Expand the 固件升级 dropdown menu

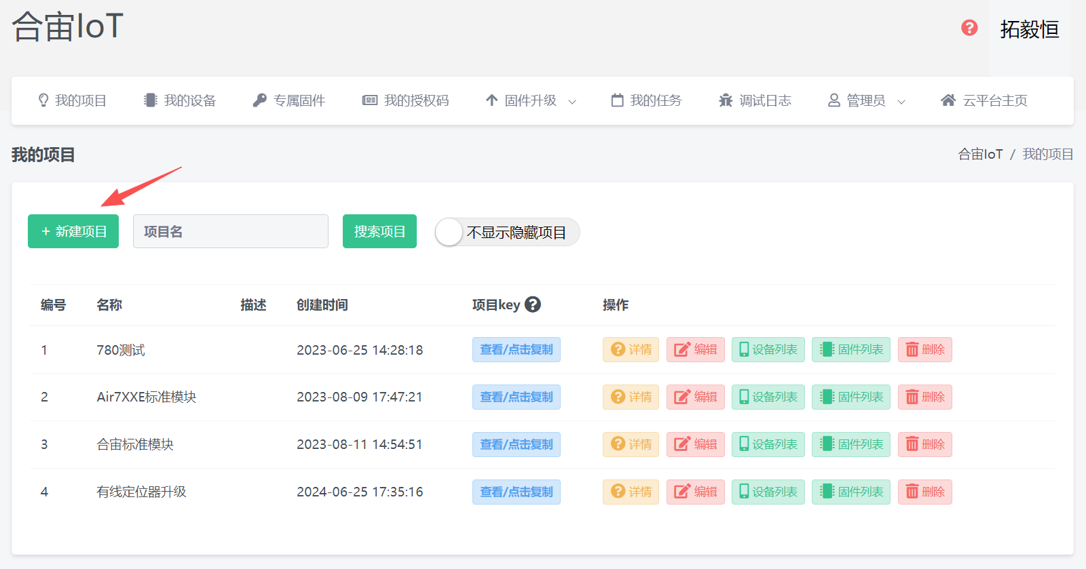pyautogui.click(x=531, y=100)
